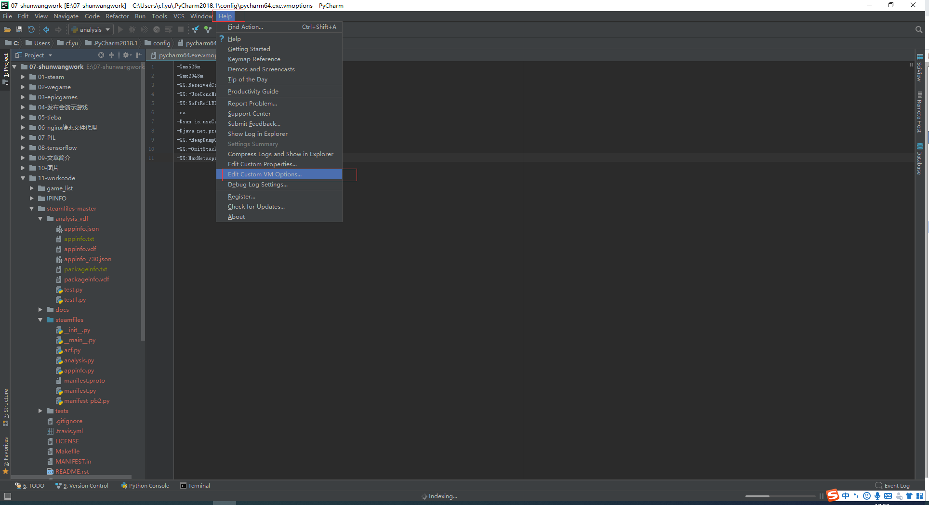The width and height of the screenshot is (929, 505).
Task: Click the Debug bug icon
Action: point(133,30)
